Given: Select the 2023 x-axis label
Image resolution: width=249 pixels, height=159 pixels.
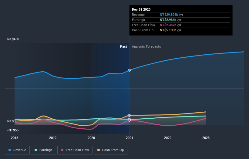Looking at the screenshot, I should click(206, 138).
